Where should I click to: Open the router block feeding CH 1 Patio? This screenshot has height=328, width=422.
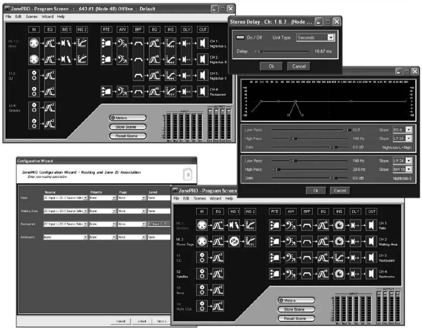point(275,226)
